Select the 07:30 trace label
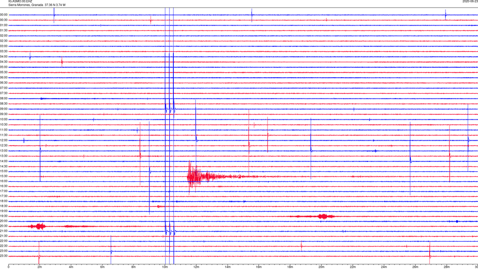 (x=3, y=93)
